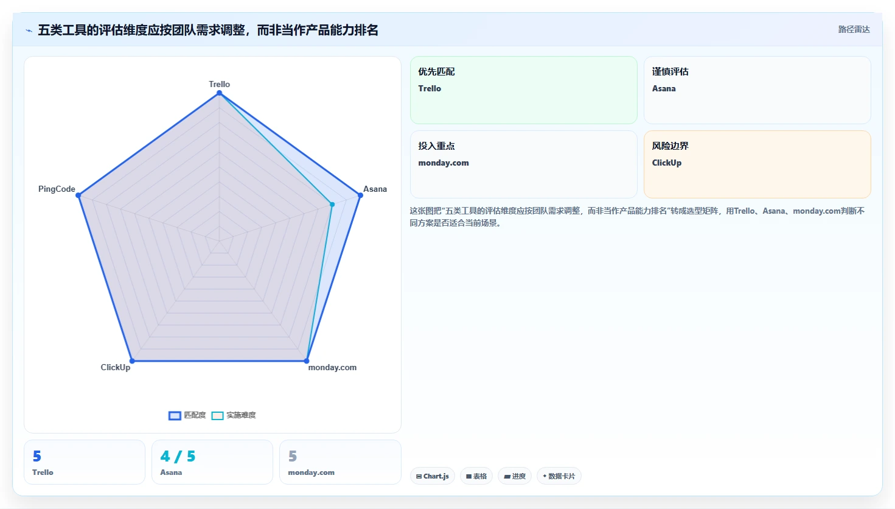The image size is (895, 509).
Task: Open the 风险边界 ClickUp card
Action: point(757,164)
